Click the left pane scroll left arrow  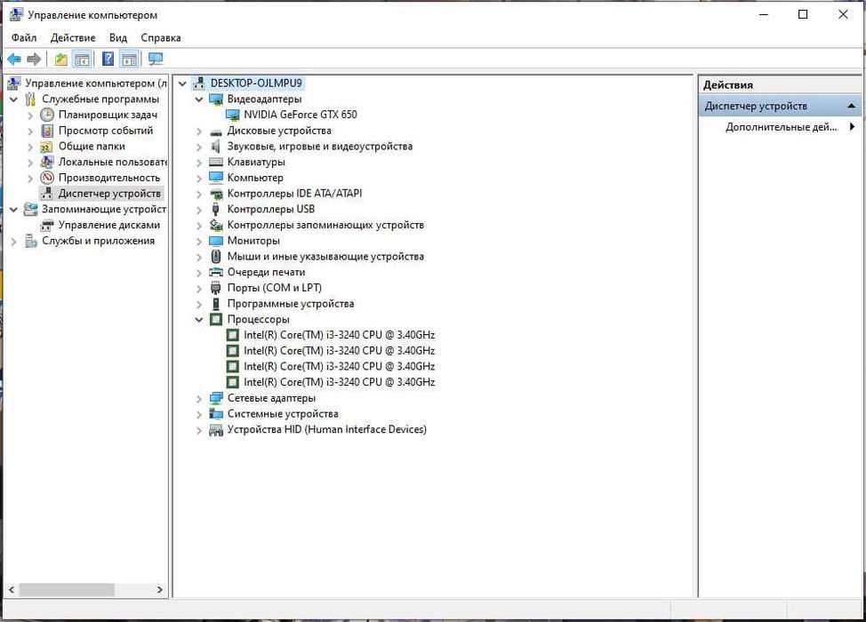point(12,590)
